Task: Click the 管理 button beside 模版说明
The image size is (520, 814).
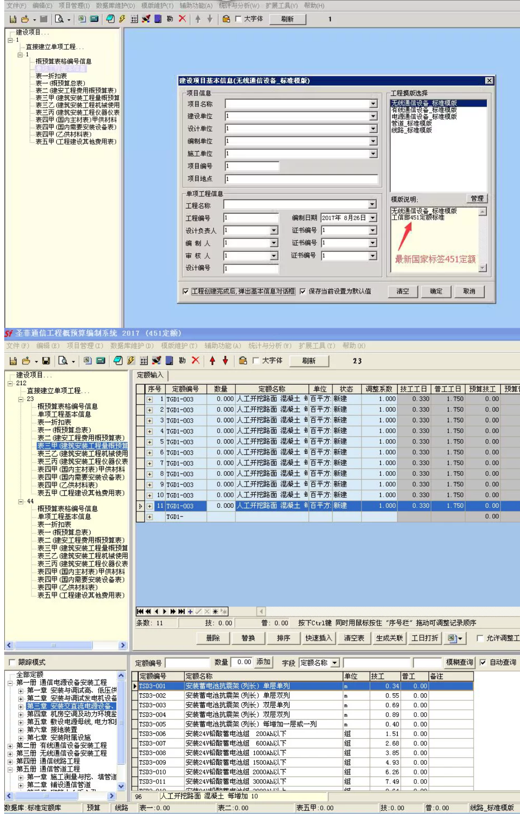Action: [x=477, y=199]
